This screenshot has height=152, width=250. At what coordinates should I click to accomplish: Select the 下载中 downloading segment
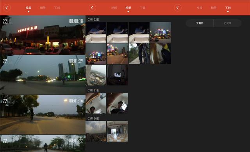(200, 23)
